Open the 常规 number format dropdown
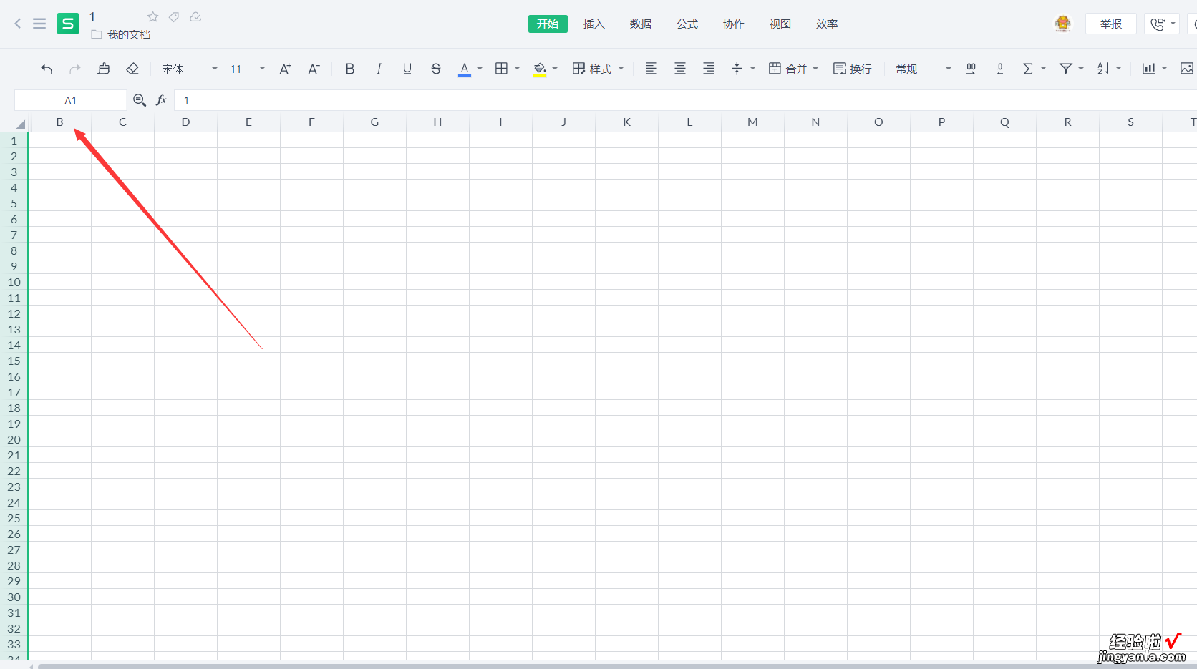Viewport: 1197px width, 669px height. click(x=924, y=69)
